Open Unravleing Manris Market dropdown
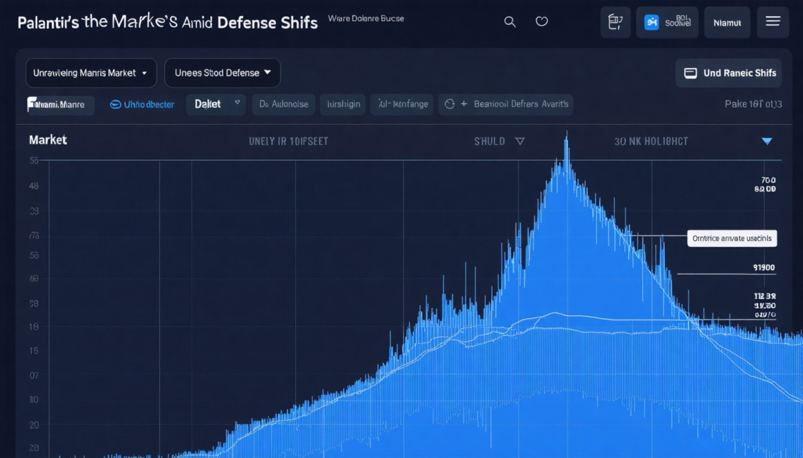The width and height of the screenshot is (803, 458). (91, 73)
